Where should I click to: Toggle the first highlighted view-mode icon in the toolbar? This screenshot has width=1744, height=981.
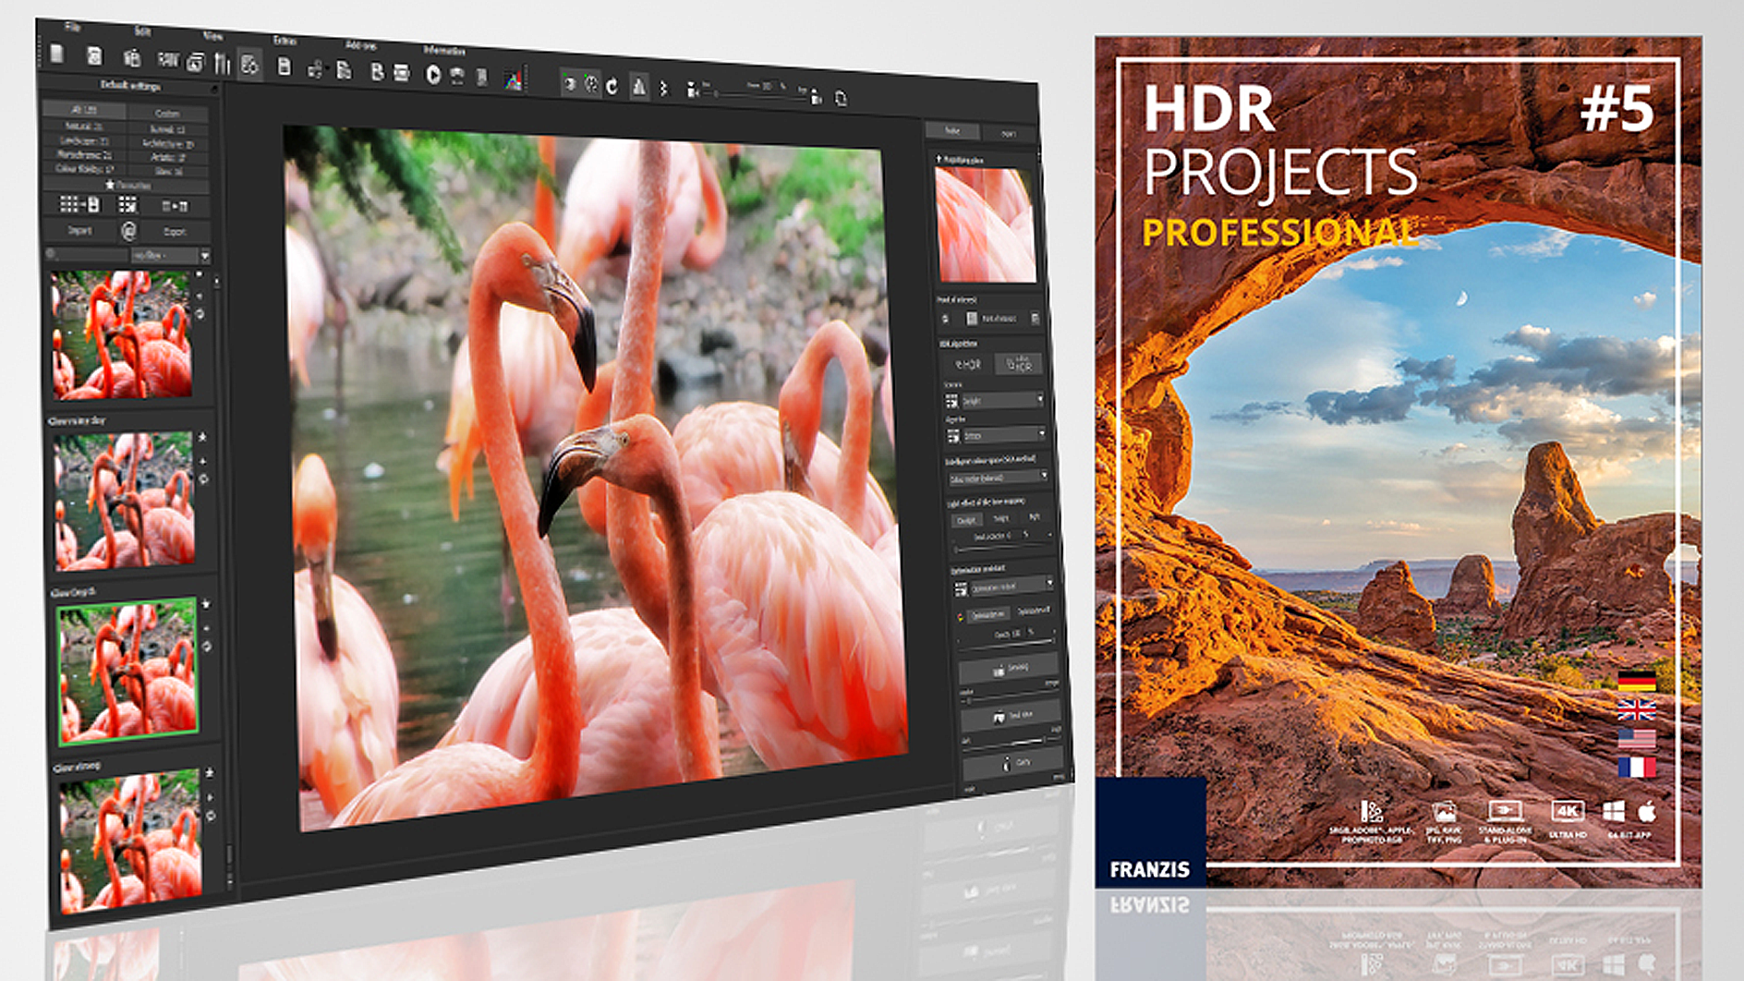[x=570, y=83]
